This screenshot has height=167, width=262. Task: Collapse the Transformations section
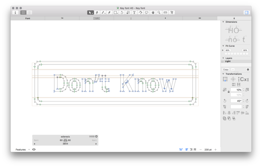pyautogui.click(x=223, y=74)
